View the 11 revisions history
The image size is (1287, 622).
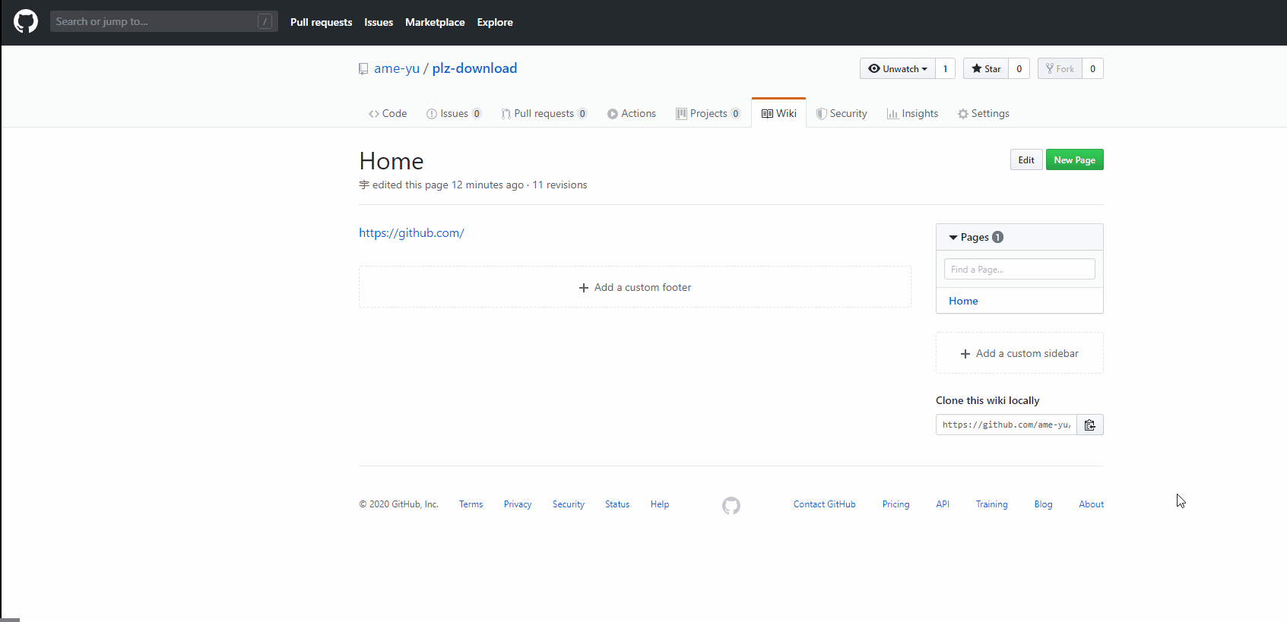559,185
